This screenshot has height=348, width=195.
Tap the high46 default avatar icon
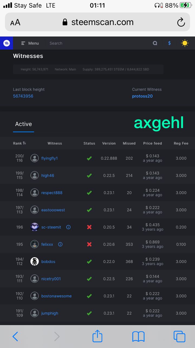pos(34,175)
